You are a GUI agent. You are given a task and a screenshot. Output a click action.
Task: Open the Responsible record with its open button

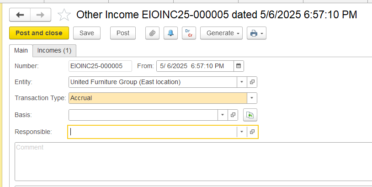pos(252,132)
